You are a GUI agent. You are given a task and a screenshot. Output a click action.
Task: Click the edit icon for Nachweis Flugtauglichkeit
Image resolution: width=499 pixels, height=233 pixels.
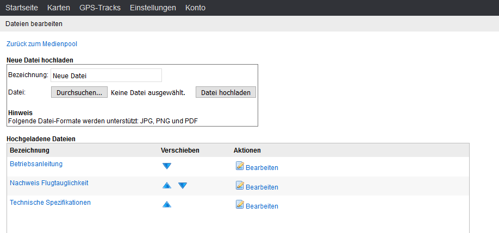click(x=240, y=186)
